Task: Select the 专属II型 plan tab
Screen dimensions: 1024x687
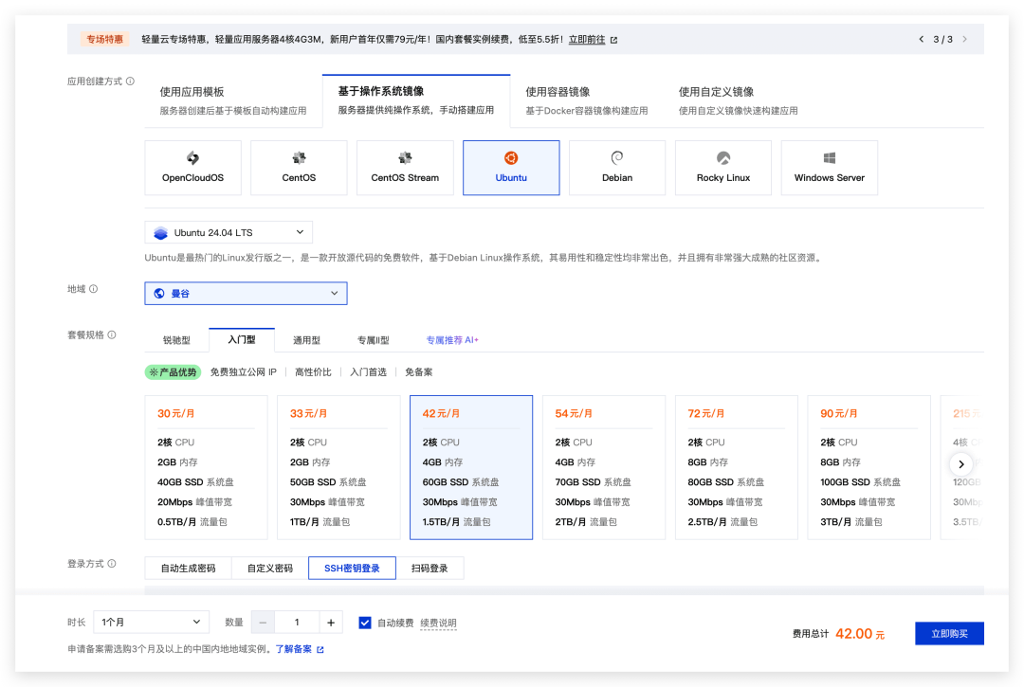Action: 373,340
